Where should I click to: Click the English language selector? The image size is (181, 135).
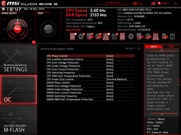coord(165,3)
